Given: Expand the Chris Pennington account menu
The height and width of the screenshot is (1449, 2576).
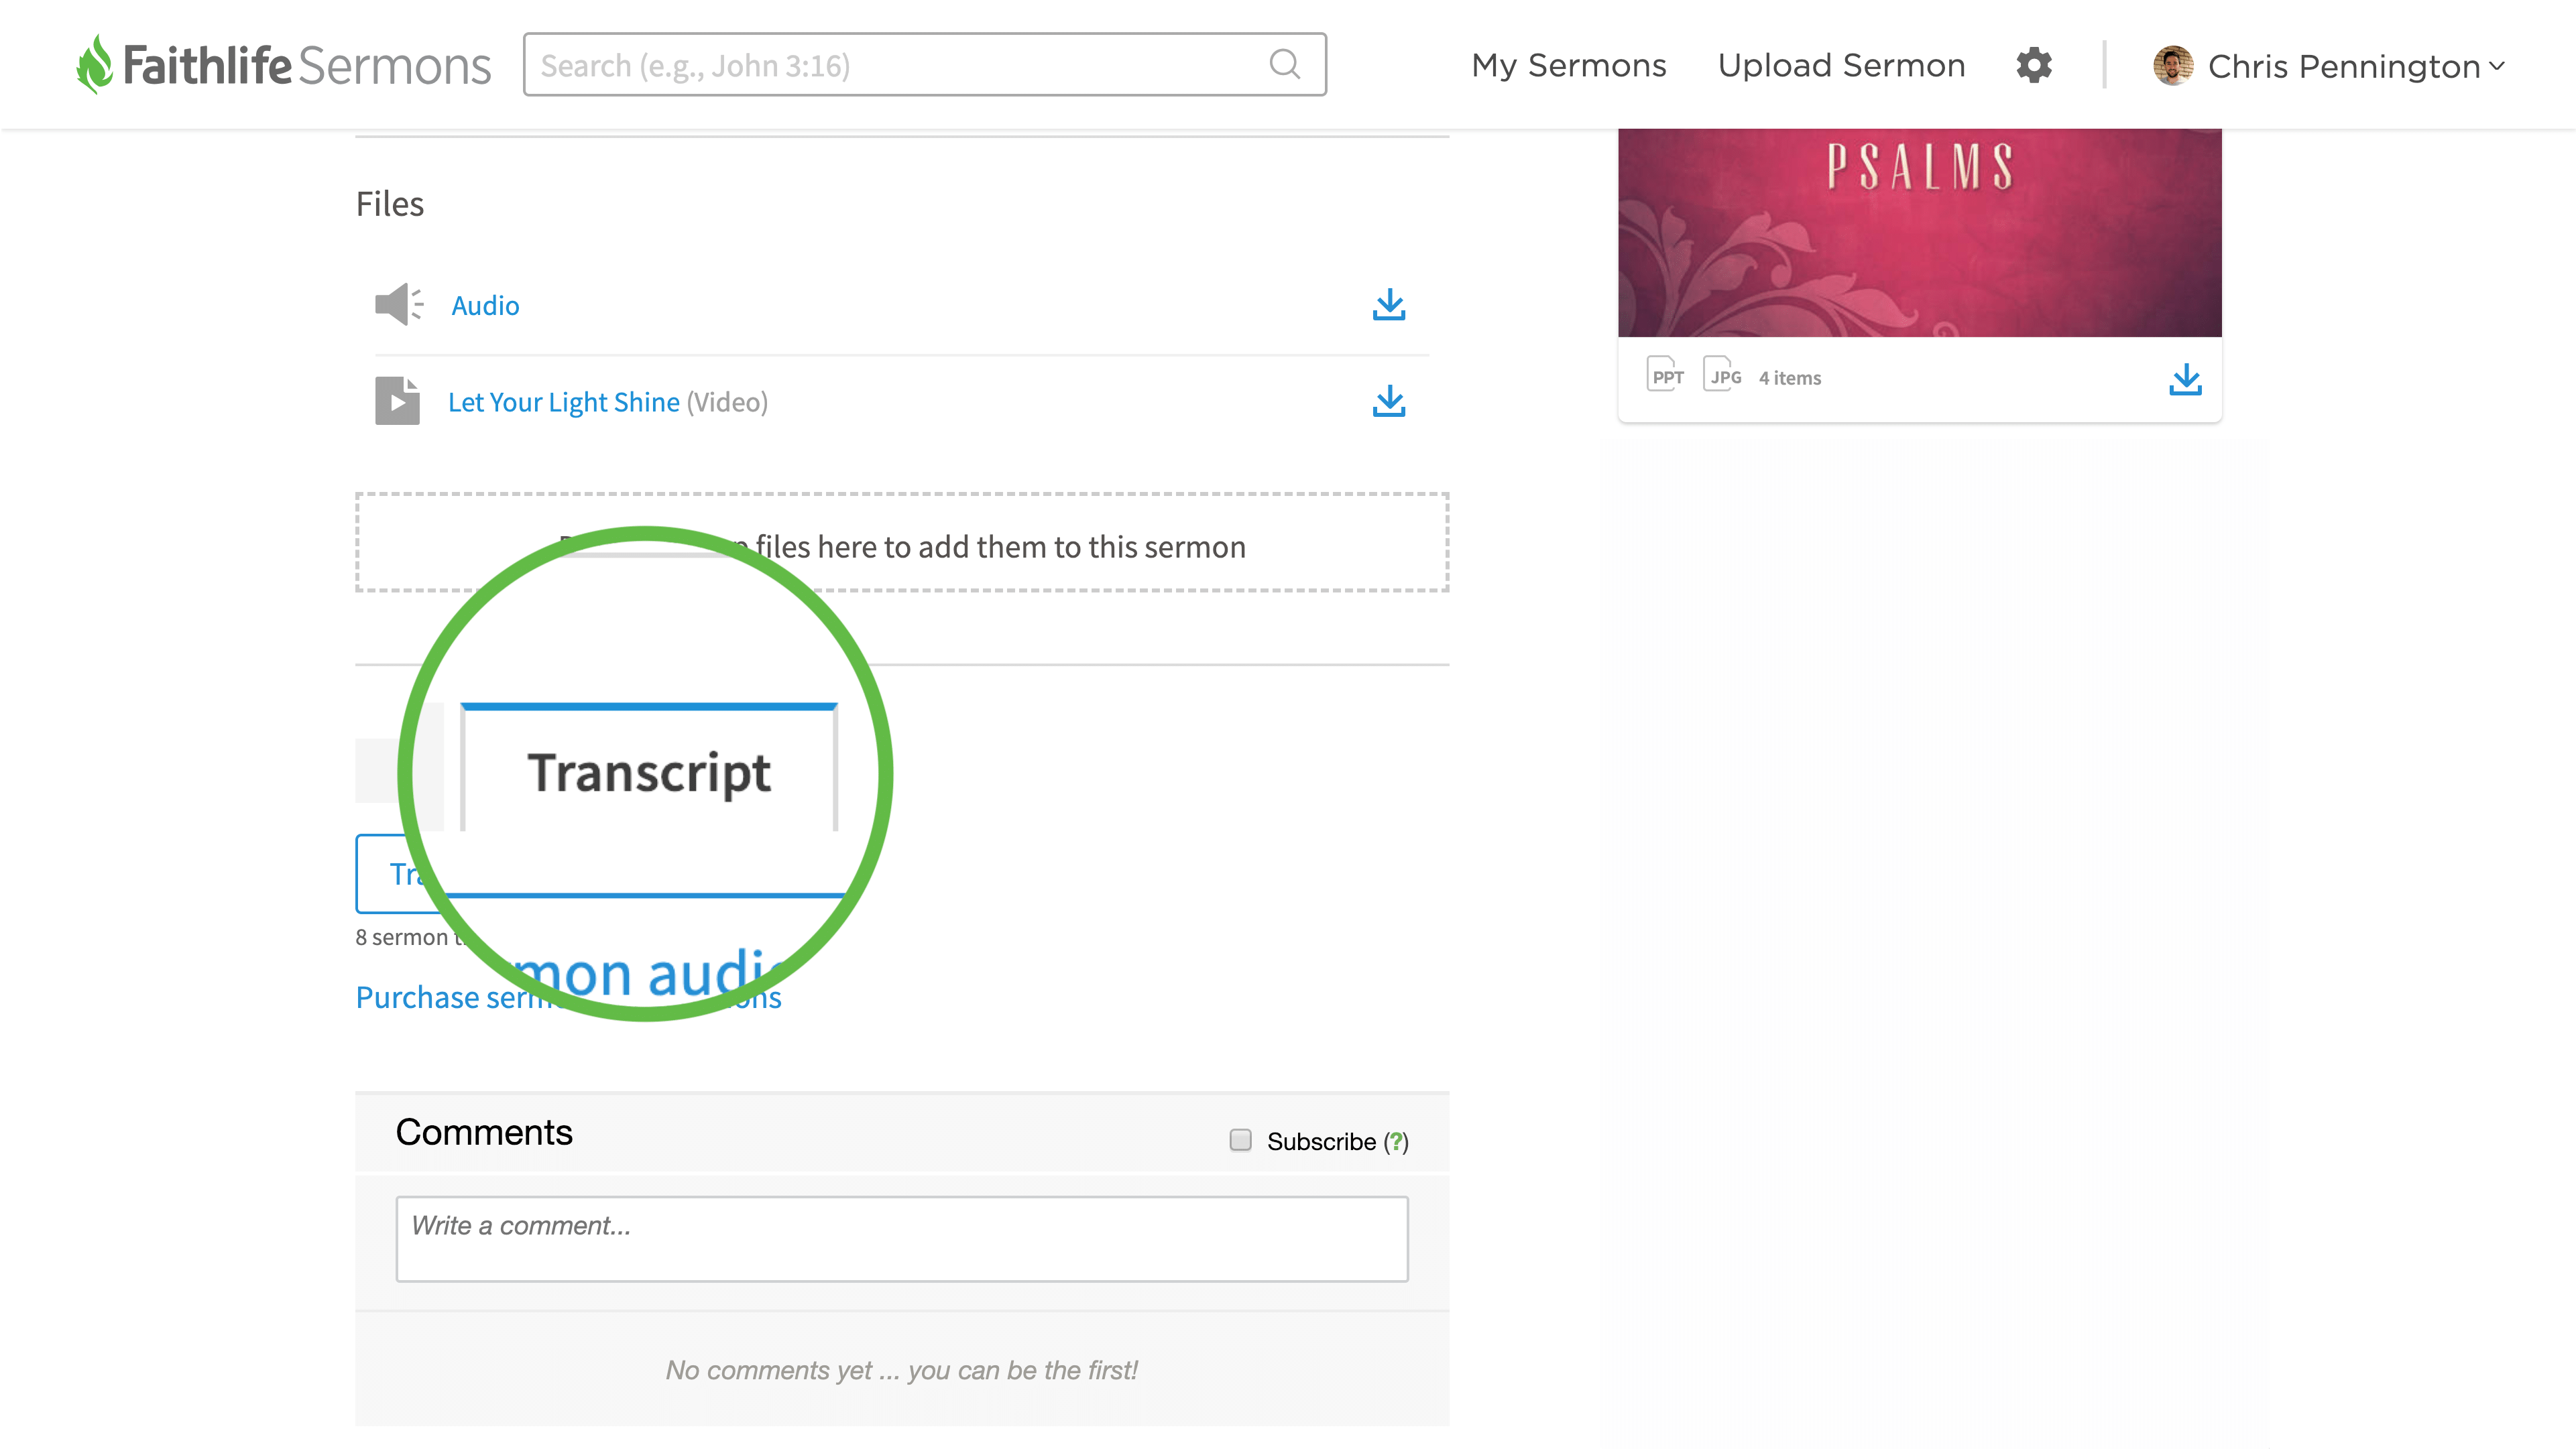Looking at the screenshot, I should (2497, 66).
